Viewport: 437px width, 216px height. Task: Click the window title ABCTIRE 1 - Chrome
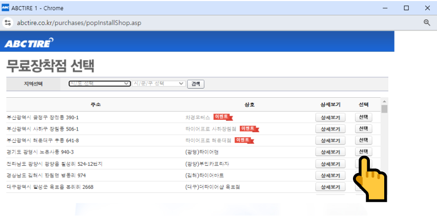click(x=37, y=8)
